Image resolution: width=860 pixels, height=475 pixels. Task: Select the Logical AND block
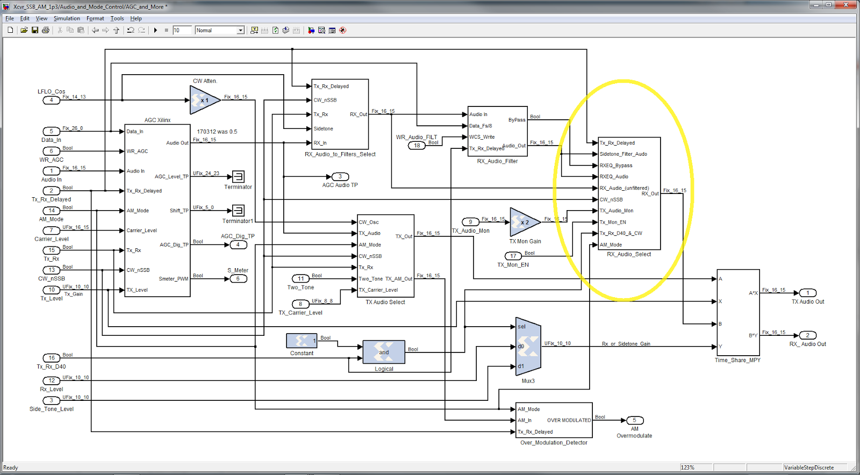click(x=384, y=352)
